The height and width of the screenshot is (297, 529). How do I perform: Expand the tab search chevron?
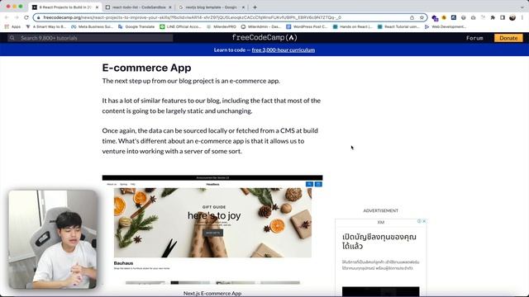pyautogui.click(x=522, y=7)
